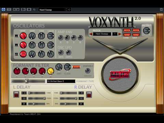164x123 pixels.
Task: Click oscillator 3 waveform display box
Action: click(16, 54)
